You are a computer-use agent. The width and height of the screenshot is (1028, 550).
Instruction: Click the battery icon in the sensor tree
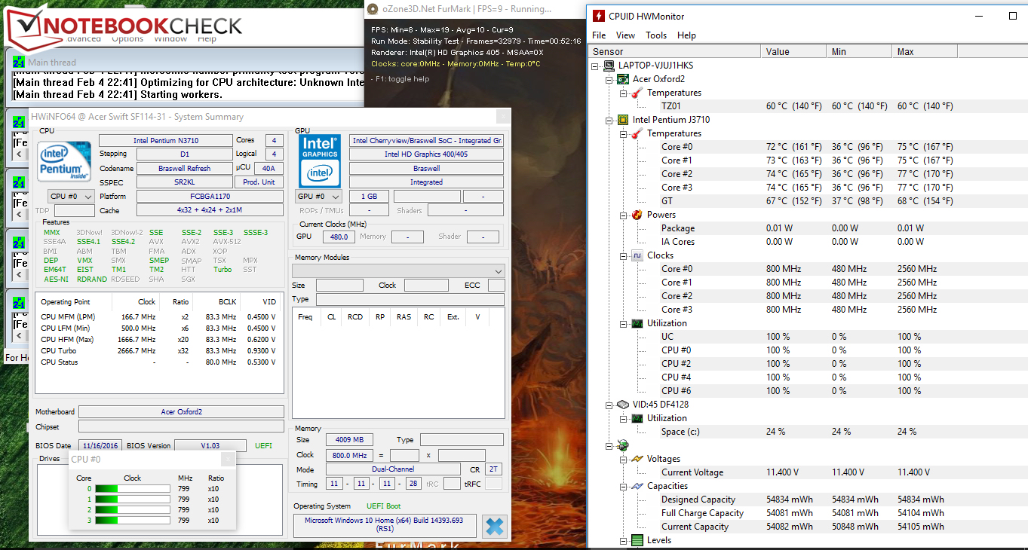624,445
